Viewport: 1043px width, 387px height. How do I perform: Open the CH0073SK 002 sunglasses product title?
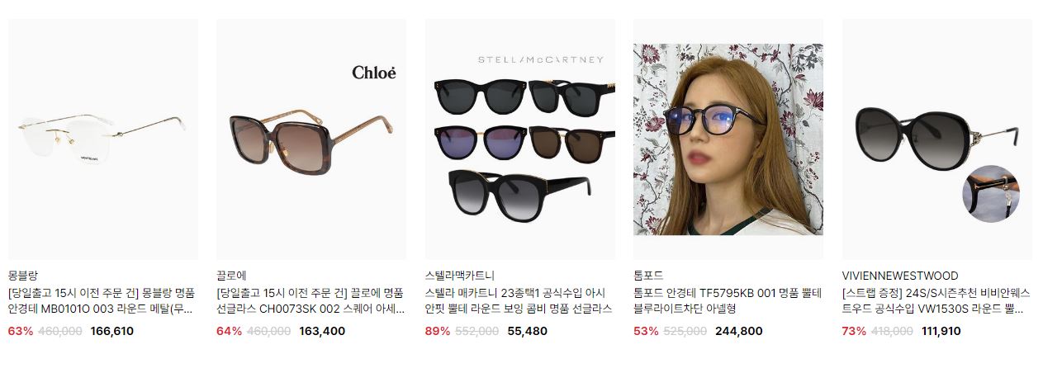[311, 300]
